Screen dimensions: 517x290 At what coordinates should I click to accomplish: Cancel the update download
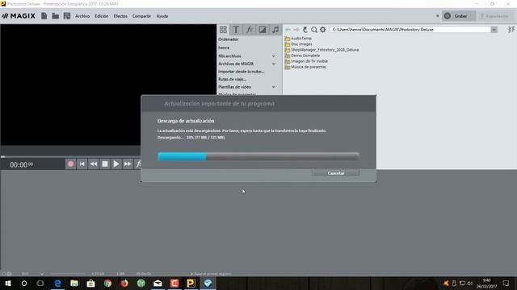pos(336,173)
